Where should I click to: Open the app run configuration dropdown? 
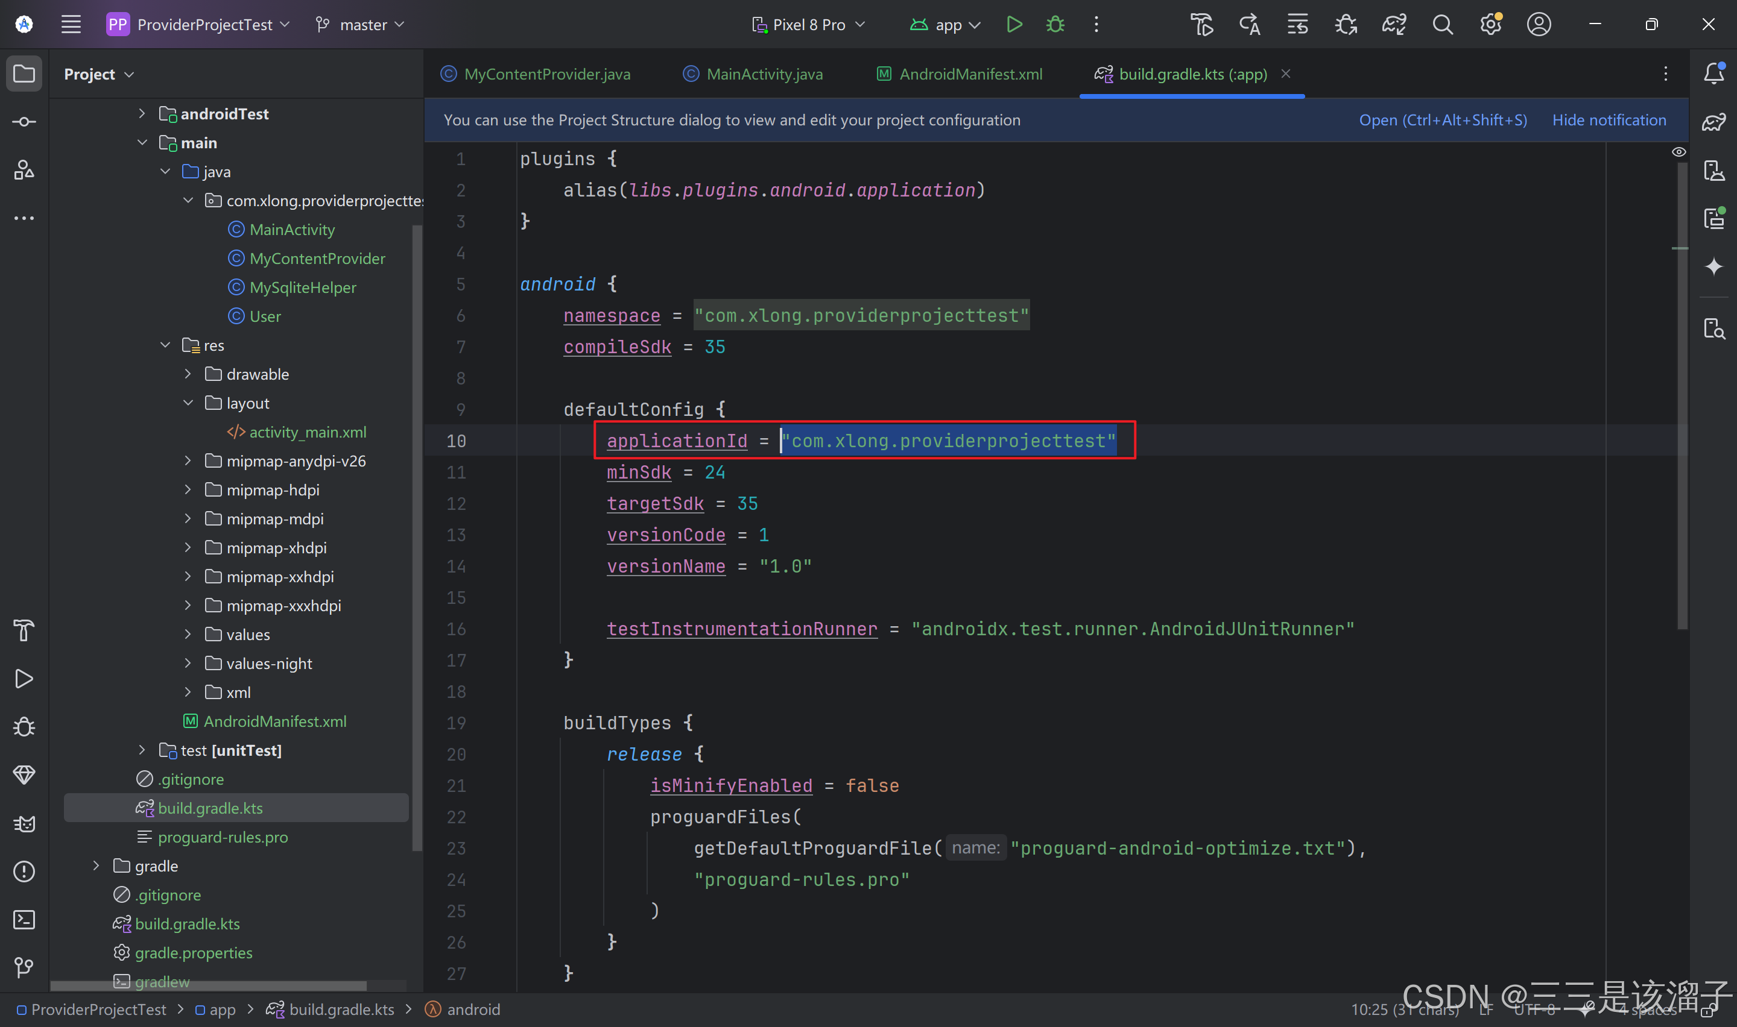946,25
